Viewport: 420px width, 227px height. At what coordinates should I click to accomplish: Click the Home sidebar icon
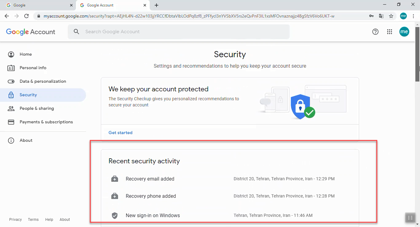(11, 54)
